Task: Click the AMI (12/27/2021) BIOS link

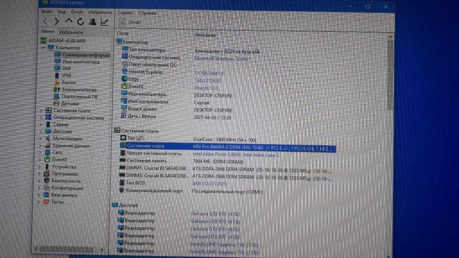Action: [x=210, y=184]
